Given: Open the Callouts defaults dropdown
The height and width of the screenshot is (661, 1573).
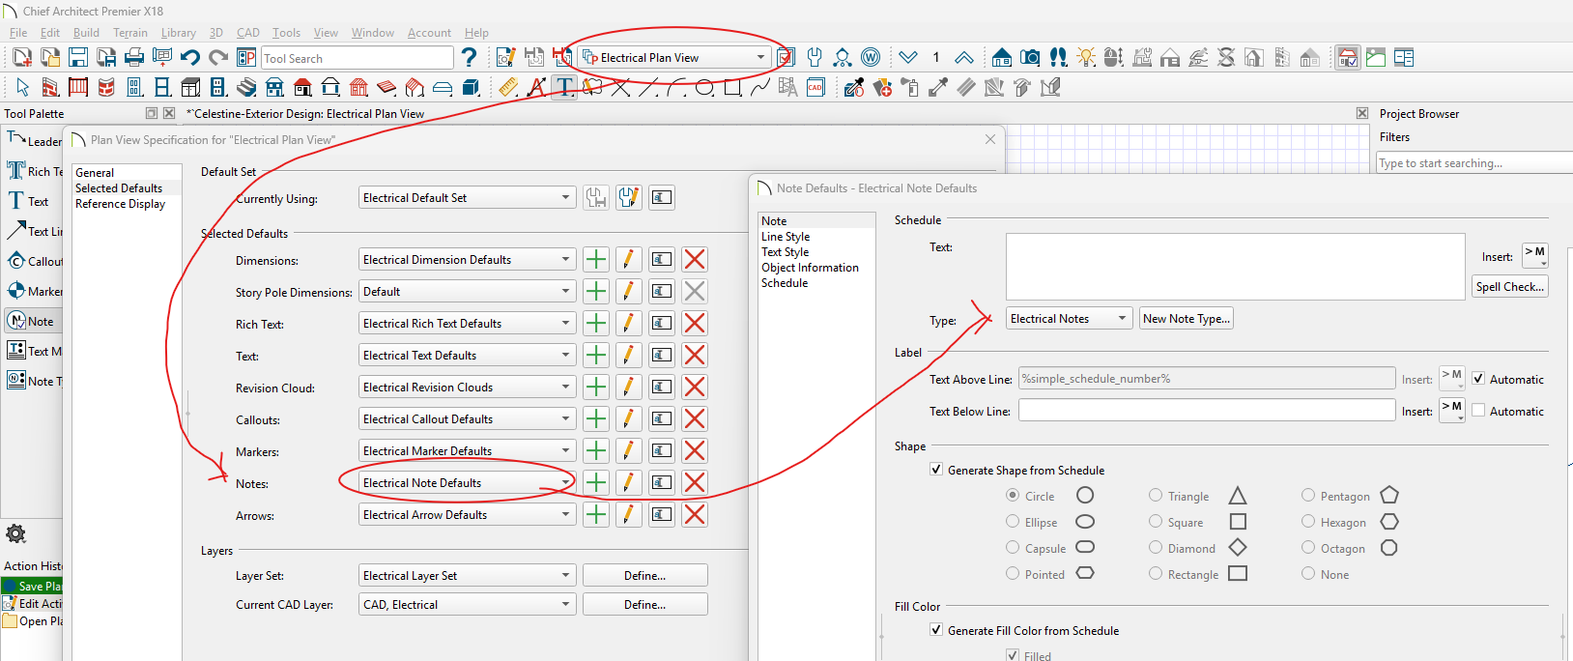Looking at the screenshot, I should 467,419.
